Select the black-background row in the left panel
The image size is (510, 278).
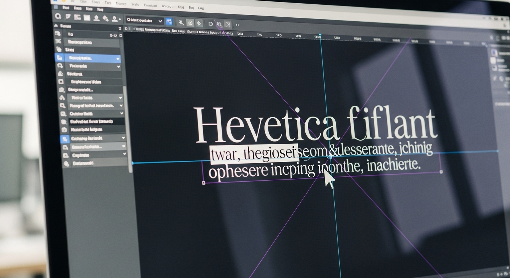pyautogui.click(x=96, y=122)
